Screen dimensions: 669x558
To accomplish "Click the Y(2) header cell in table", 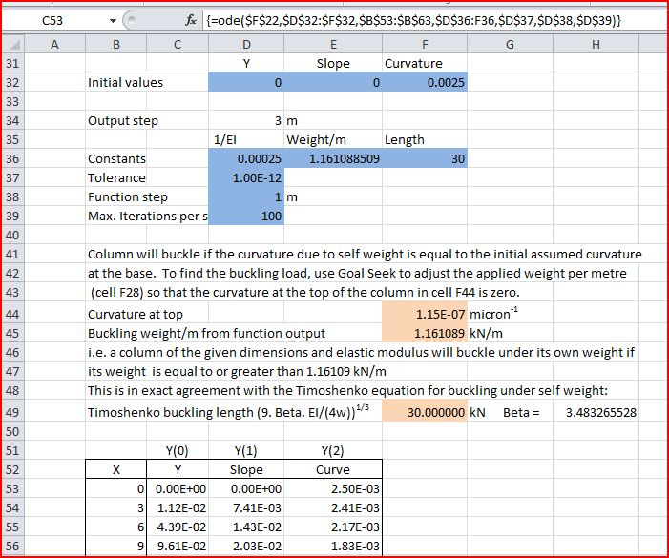I will 333,450.
